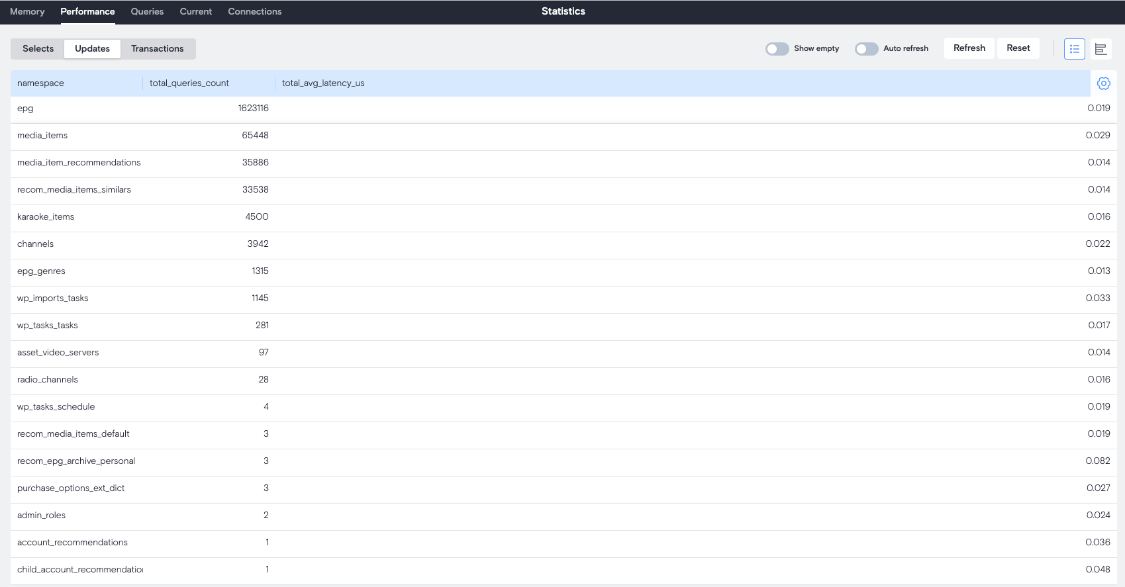Switch to bar chart view icon
Viewport: 1125px width, 587px height.
coord(1101,49)
